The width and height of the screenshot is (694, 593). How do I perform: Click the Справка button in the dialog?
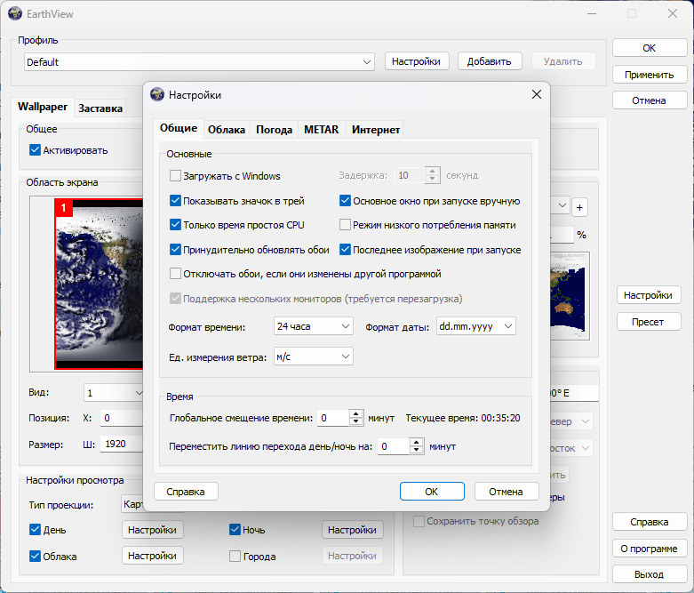point(186,492)
